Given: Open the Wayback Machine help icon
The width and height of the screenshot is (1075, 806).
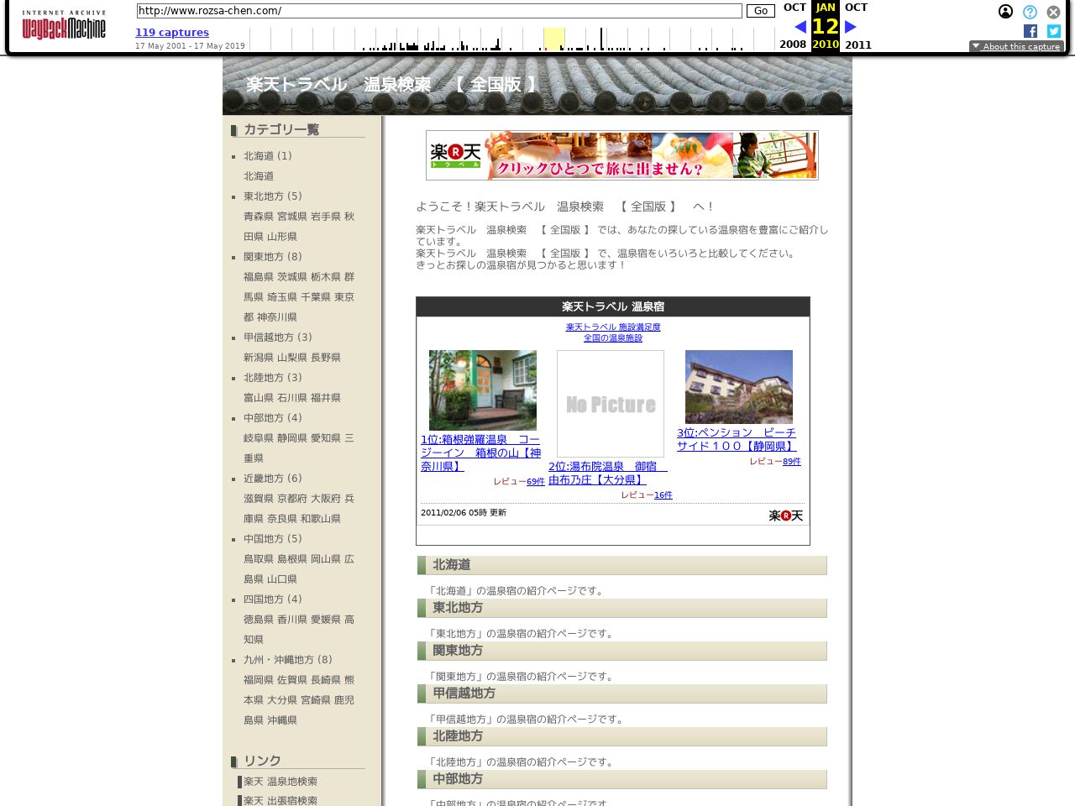Looking at the screenshot, I should pyautogui.click(x=1030, y=12).
